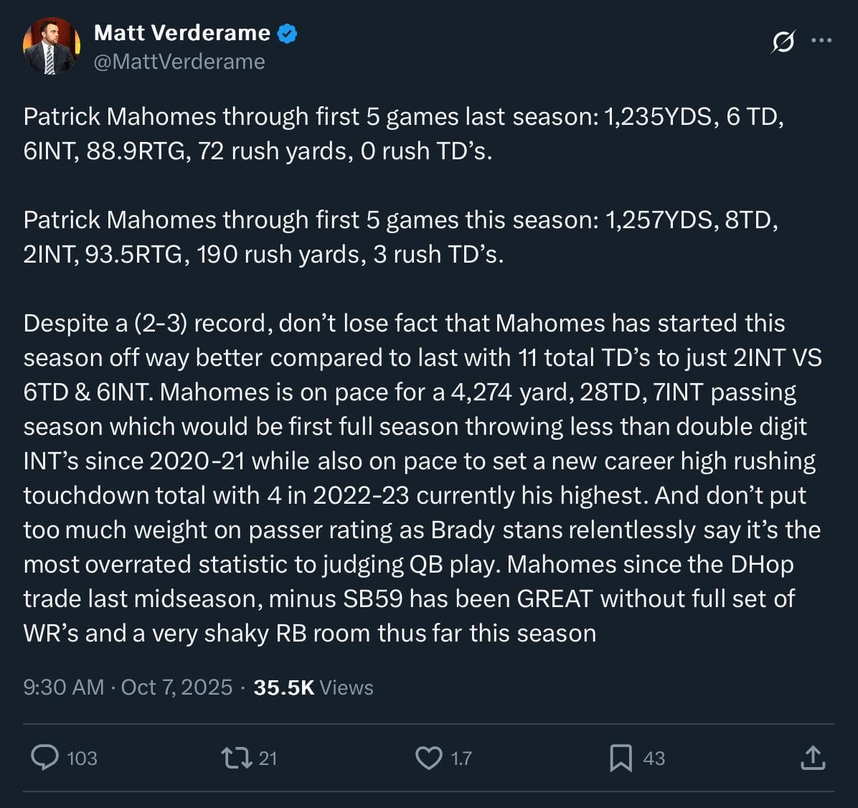This screenshot has width=858, height=808.
Task: Like the post with the heart icon
Action: 429,758
